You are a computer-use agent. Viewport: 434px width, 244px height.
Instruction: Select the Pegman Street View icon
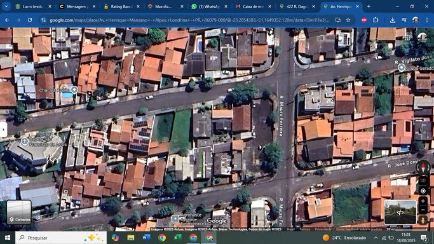423,220
